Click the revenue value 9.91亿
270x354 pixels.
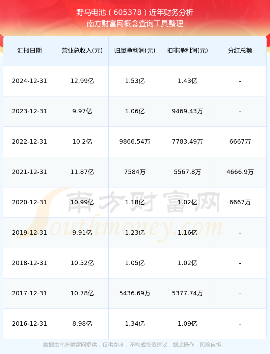tap(82, 233)
